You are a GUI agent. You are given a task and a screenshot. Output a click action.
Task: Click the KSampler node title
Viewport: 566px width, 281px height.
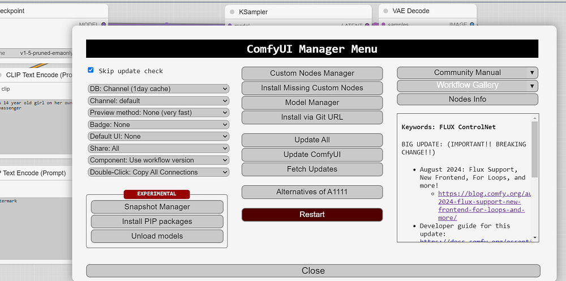[x=253, y=12]
